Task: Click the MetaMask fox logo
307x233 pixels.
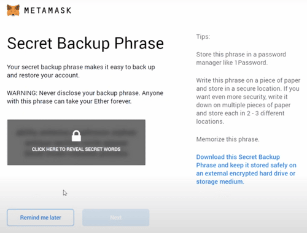Action: tap(13, 10)
